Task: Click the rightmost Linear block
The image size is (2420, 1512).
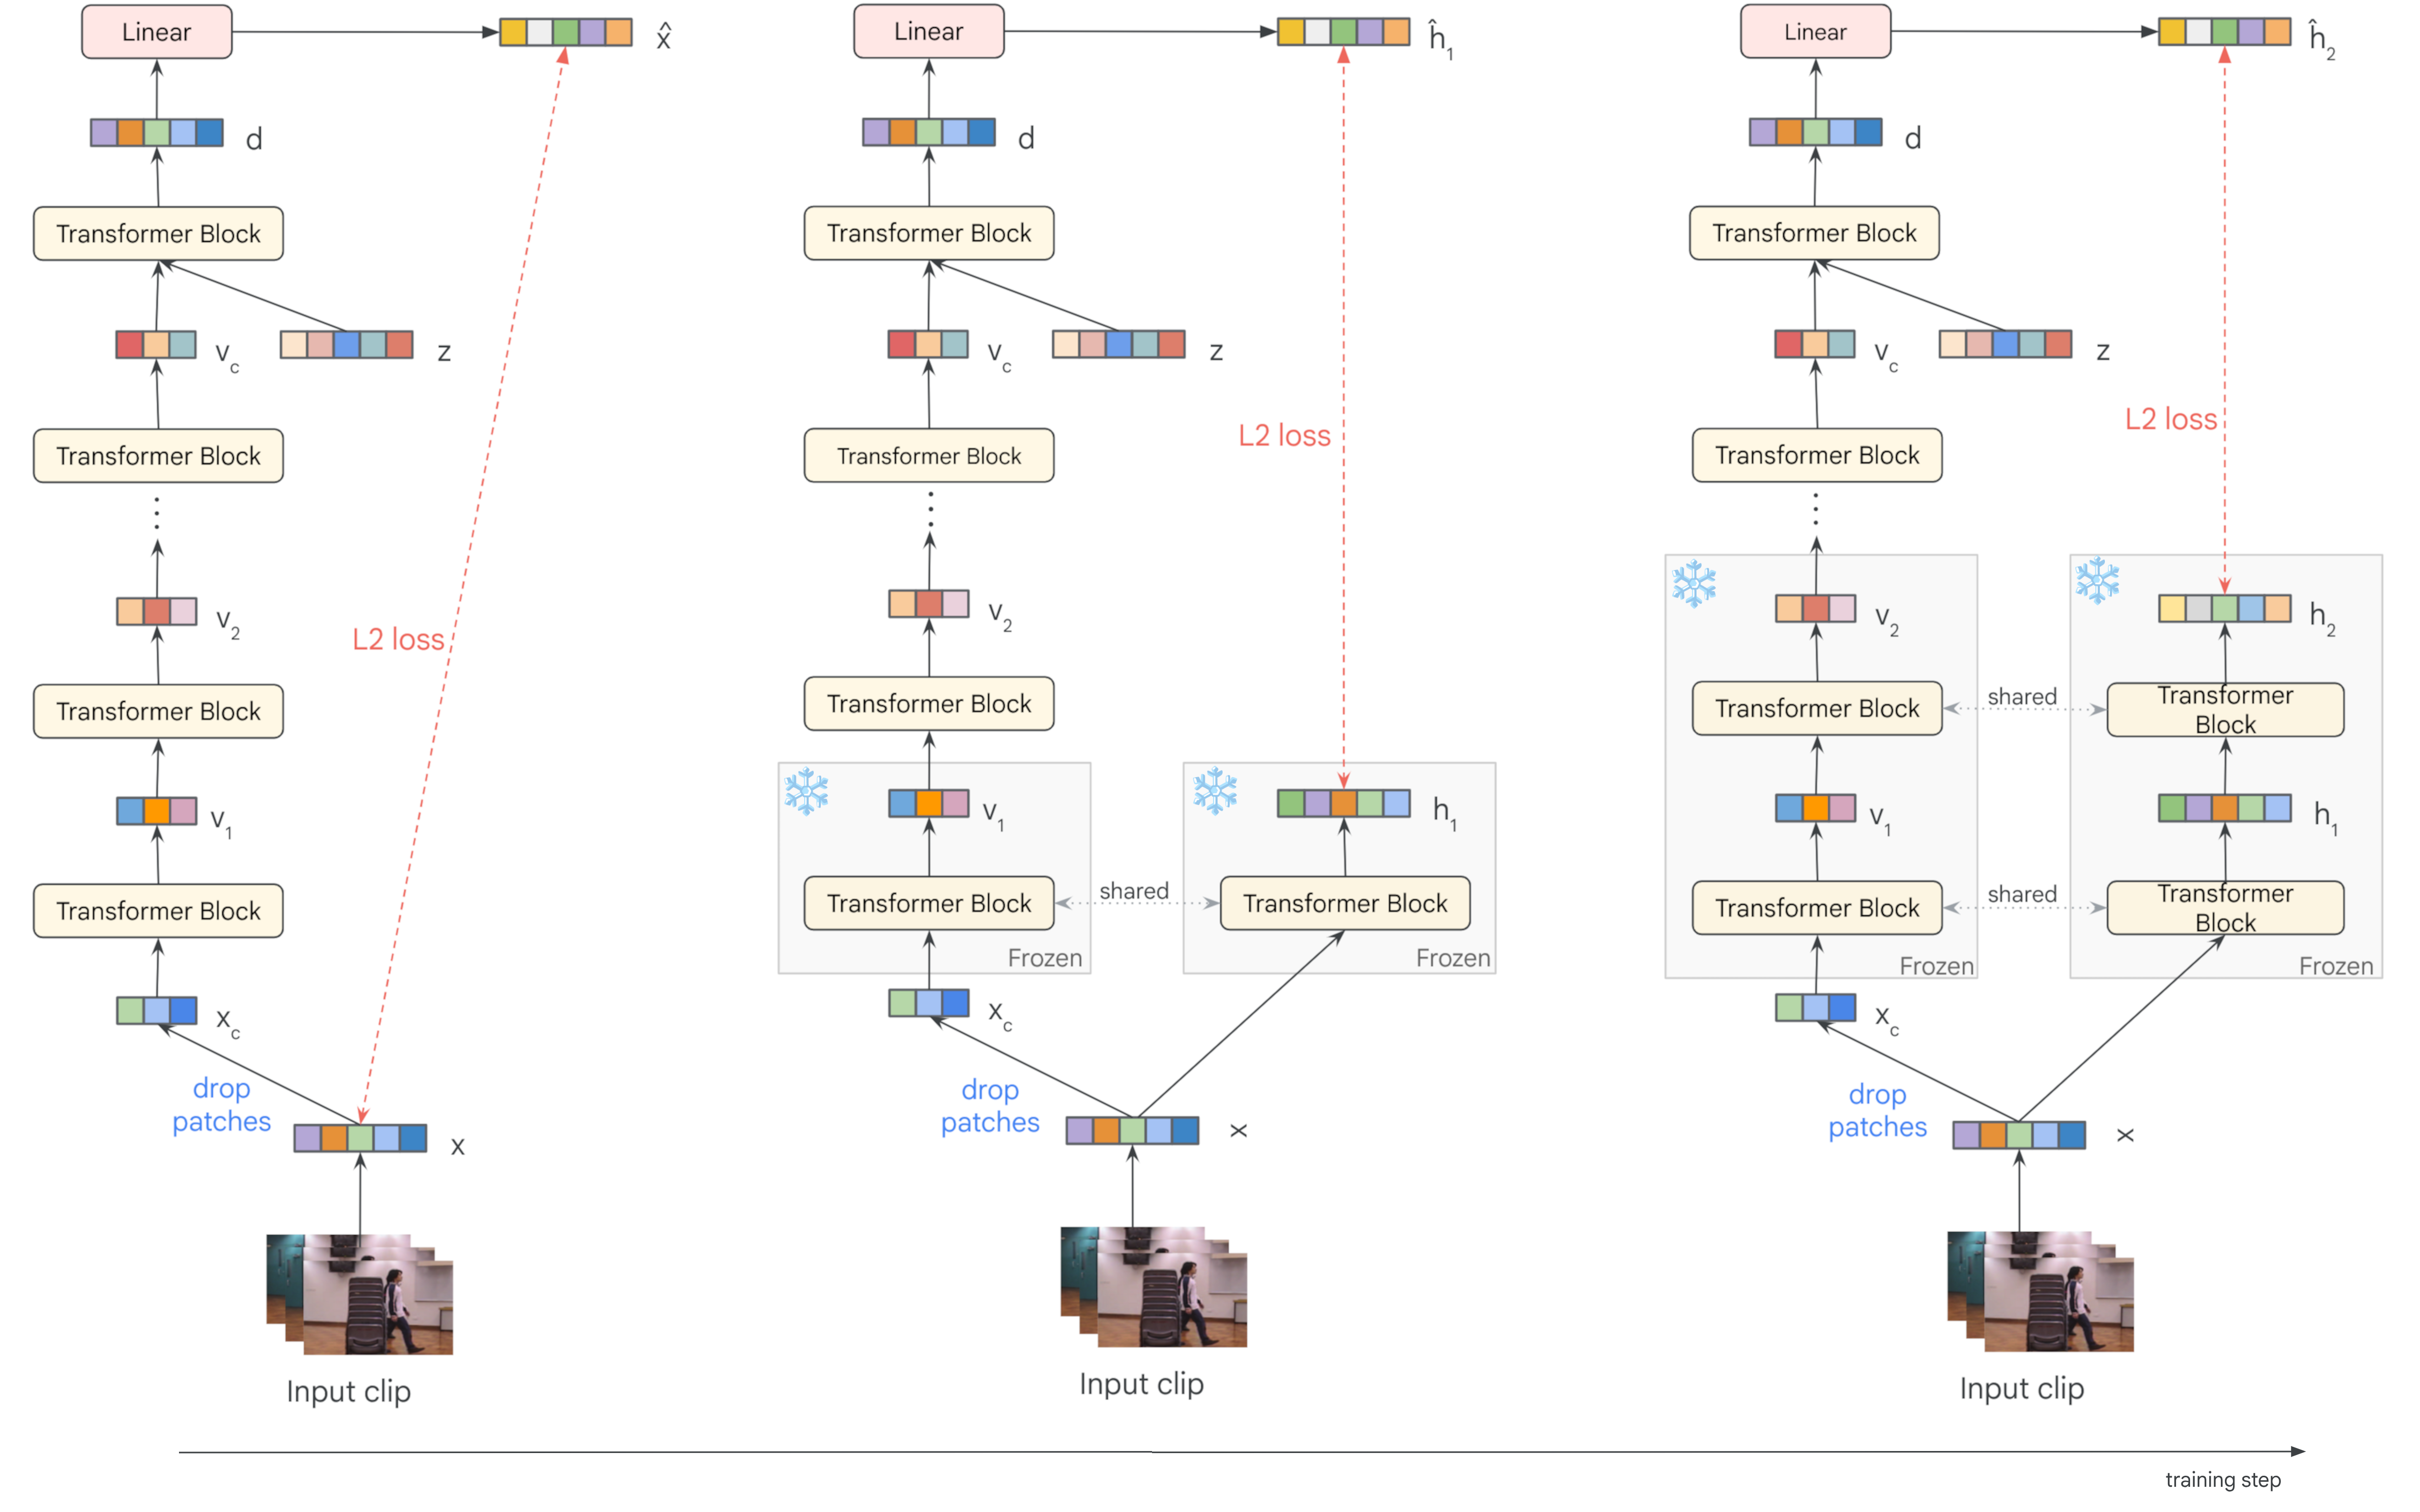Action: pos(1815,32)
